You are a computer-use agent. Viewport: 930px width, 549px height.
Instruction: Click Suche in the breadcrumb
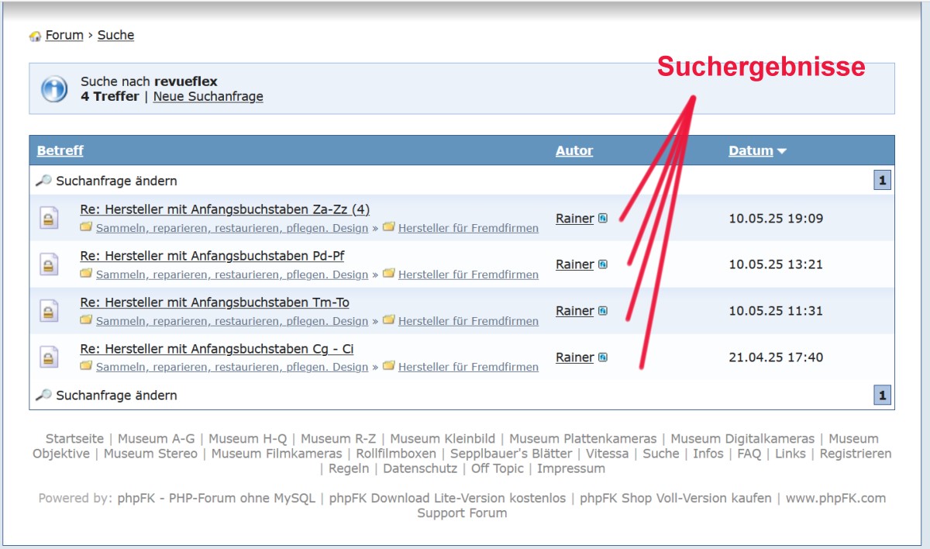point(115,36)
